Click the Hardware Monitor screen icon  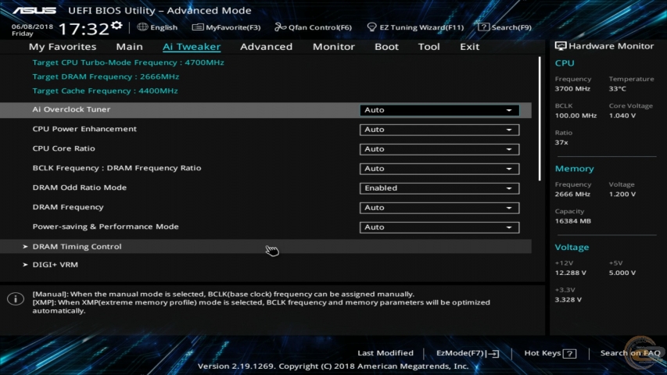click(560, 46)
